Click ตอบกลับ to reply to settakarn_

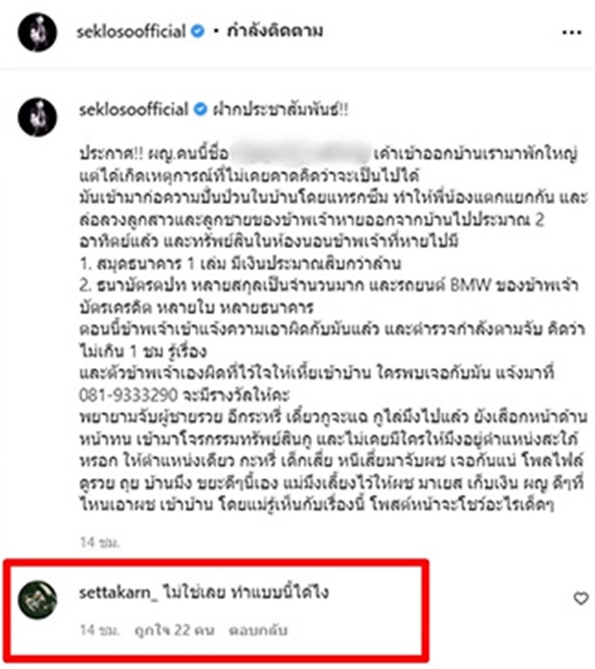(x=258, y=630)
